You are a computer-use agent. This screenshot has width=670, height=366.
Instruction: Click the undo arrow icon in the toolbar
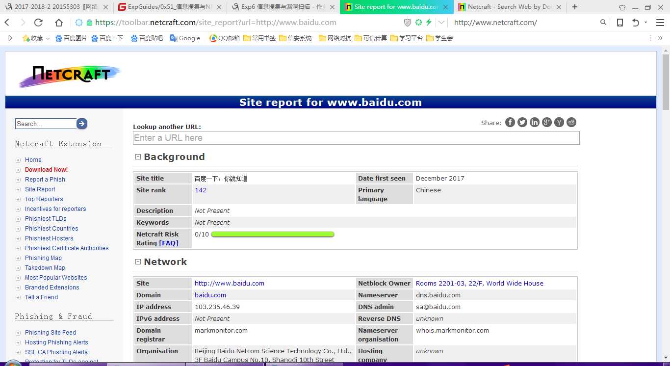[x=636, y=23]
